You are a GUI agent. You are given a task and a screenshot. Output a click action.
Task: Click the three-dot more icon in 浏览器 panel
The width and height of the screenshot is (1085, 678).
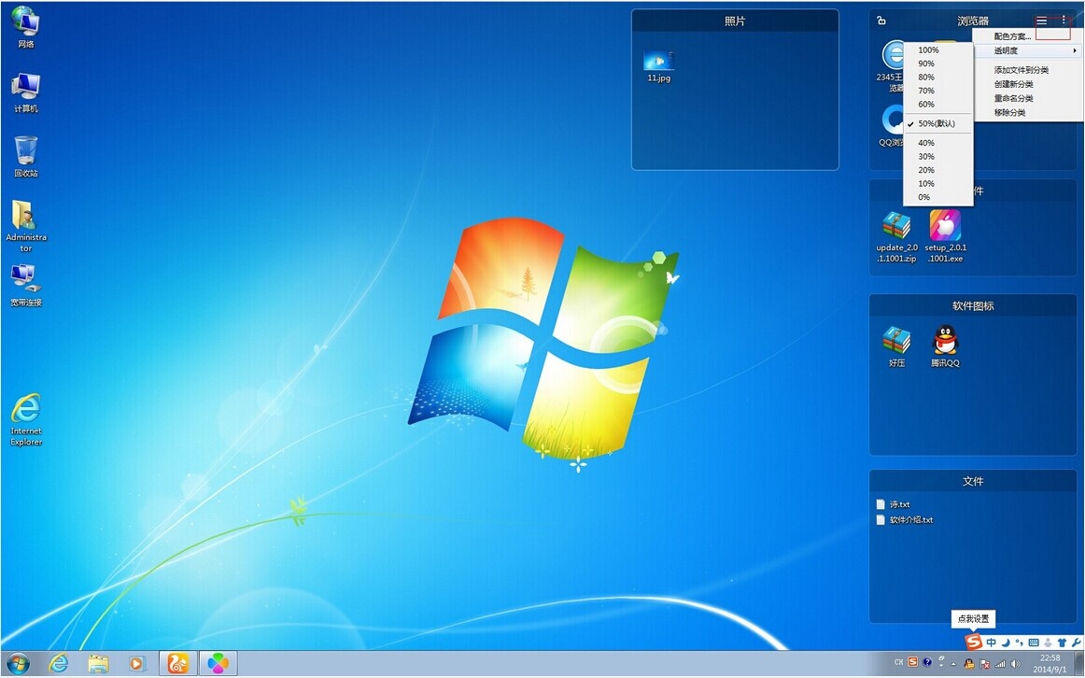coord(1064,21)
